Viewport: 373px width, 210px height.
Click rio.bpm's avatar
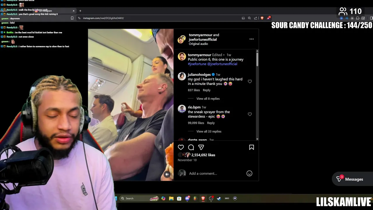(182, 109)
